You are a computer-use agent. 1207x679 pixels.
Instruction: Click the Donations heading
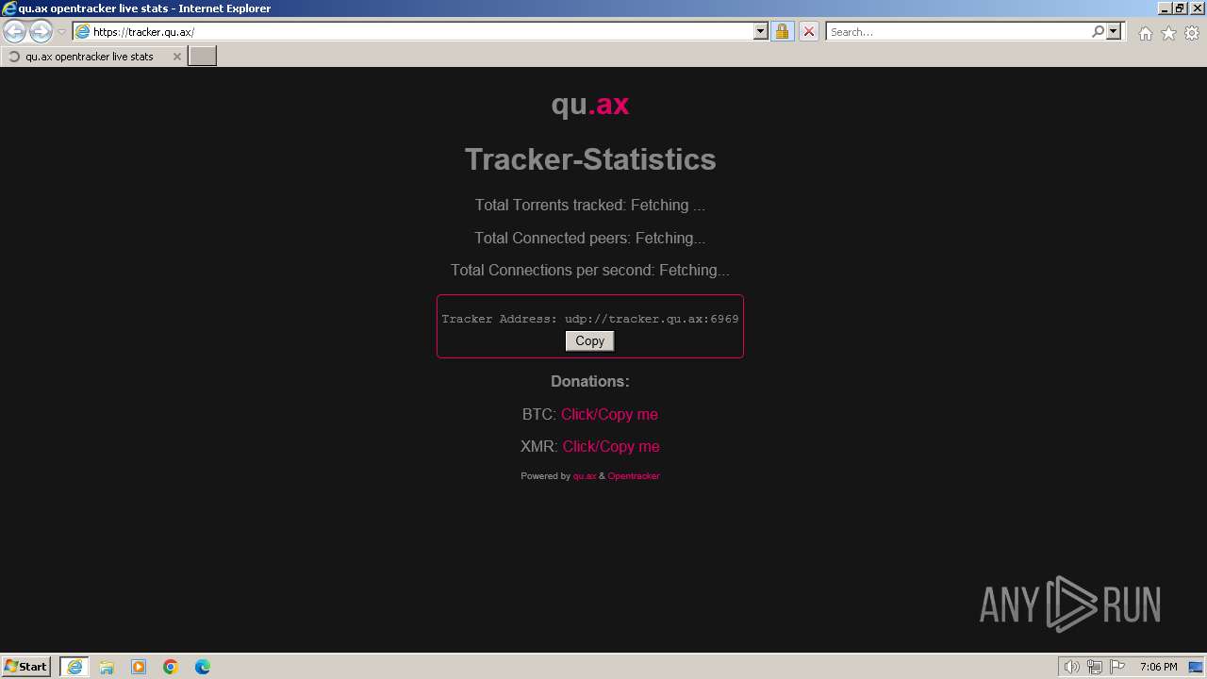tap(590, 381)
